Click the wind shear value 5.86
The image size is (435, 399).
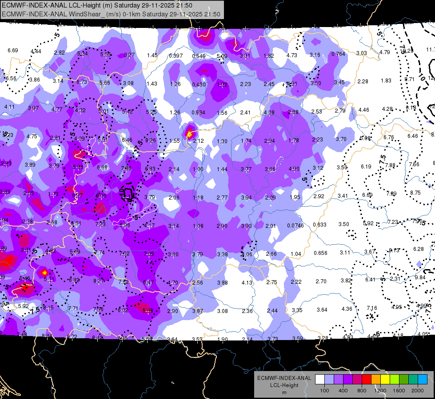(x=78, y=167)
